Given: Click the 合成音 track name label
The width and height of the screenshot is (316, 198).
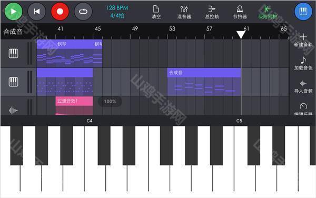Looking at the screenshot, I should pos(13,32).
